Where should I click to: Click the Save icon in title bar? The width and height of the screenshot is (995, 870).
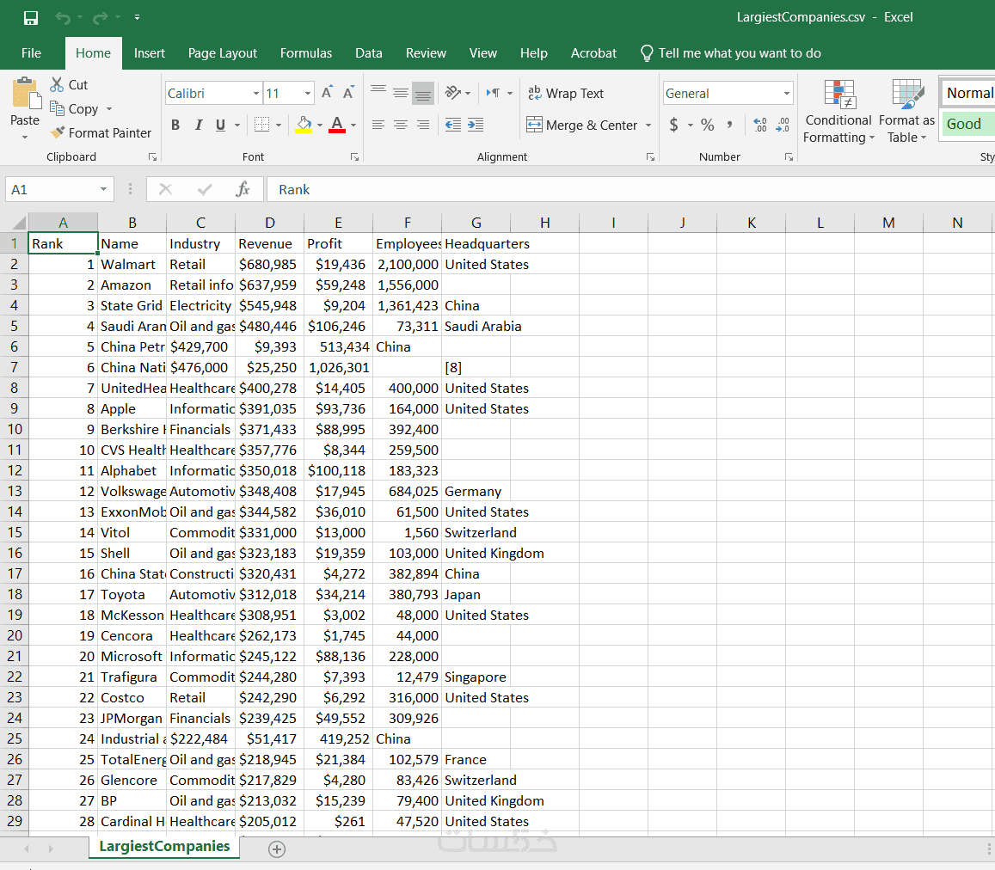tap(30, 18)
